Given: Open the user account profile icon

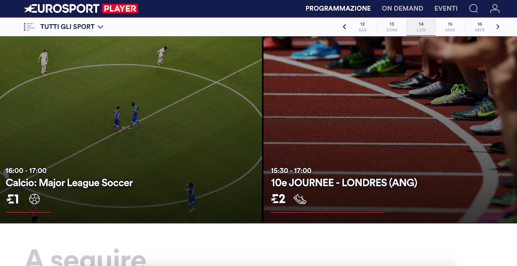Looking at the screenshot, I should click(x=495, y=8).
